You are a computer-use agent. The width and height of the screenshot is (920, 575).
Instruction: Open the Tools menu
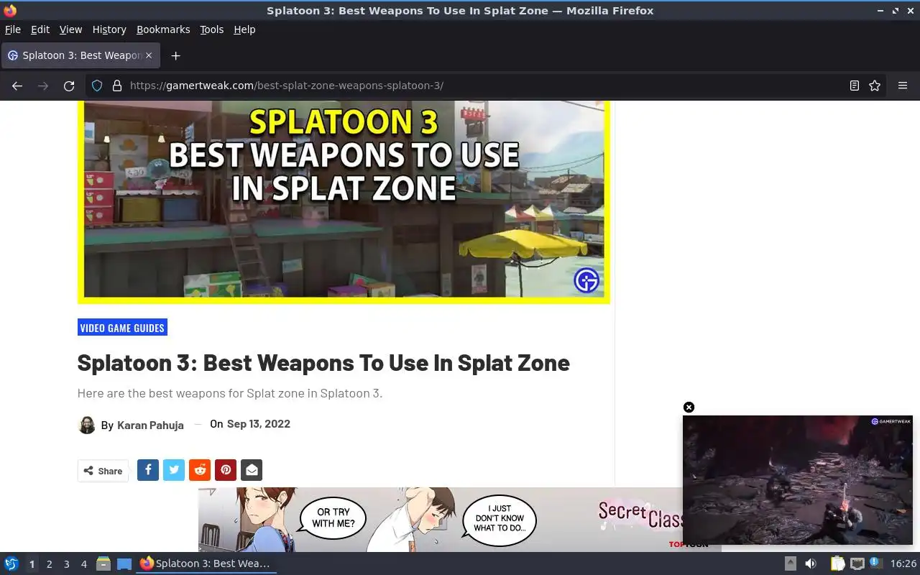click(x=211, y=29)
